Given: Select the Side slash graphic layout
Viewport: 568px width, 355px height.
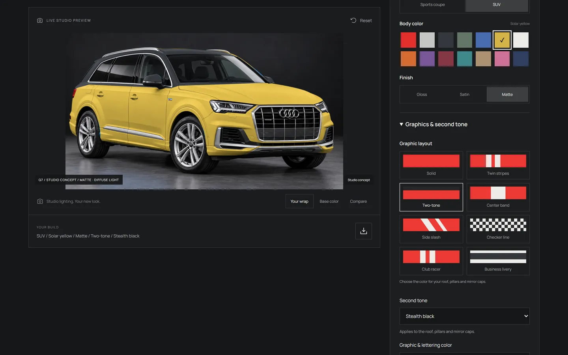Looking at the screenshot, I should coord(431,229).
